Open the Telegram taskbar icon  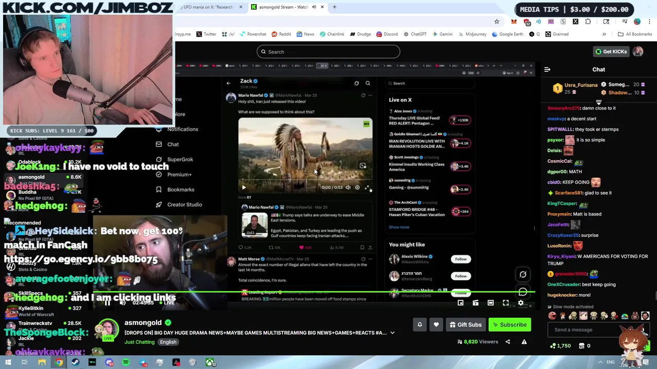coord(143,363)
